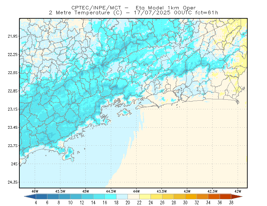
Task: Click the dark red right arrow end of colorbar
Action: pos(237,197)
